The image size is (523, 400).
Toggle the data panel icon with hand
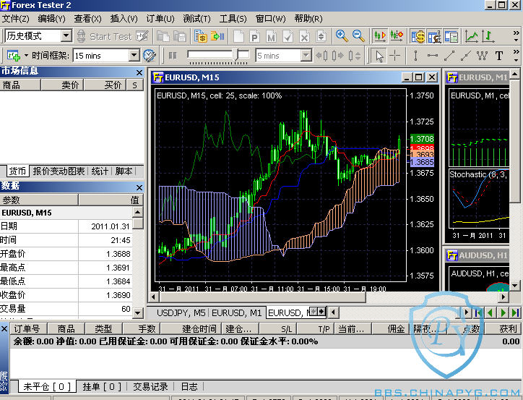tap(435, 36)
